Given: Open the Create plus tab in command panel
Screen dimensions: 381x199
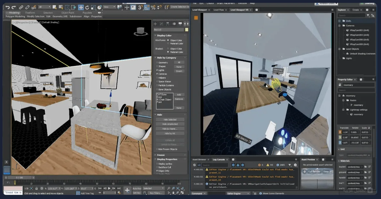Looking at the screenshot, I should pos(155,24).
